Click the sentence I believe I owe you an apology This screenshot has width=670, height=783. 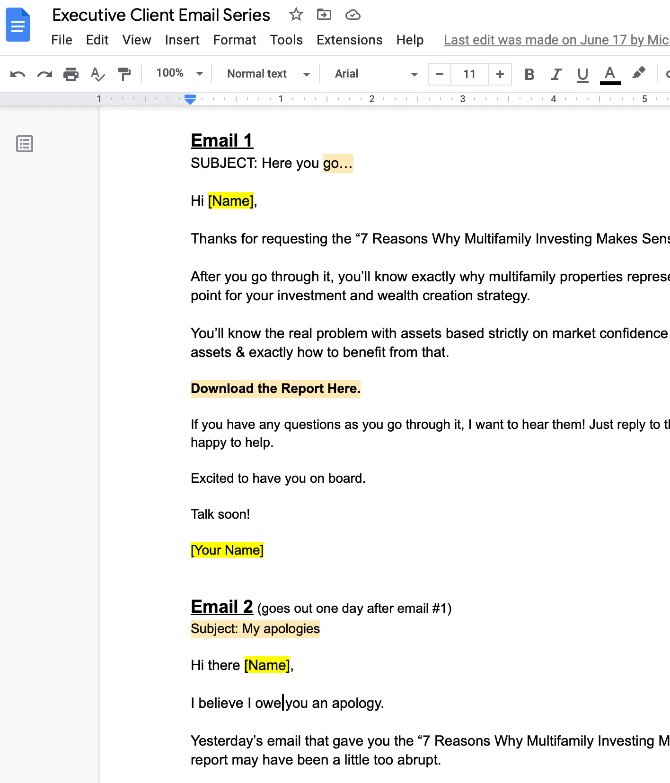[287, 703]
